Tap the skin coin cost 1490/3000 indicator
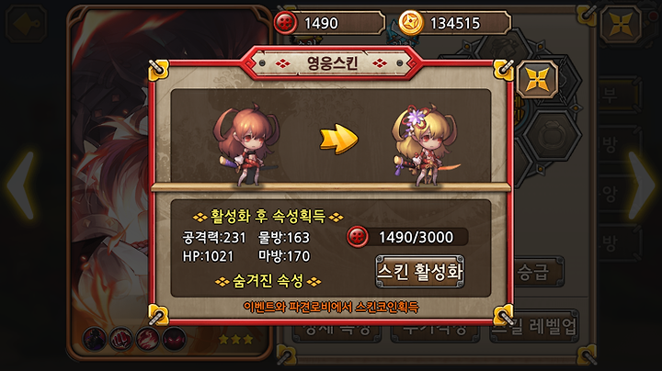 pyautogui.click(x=408, y=237)
